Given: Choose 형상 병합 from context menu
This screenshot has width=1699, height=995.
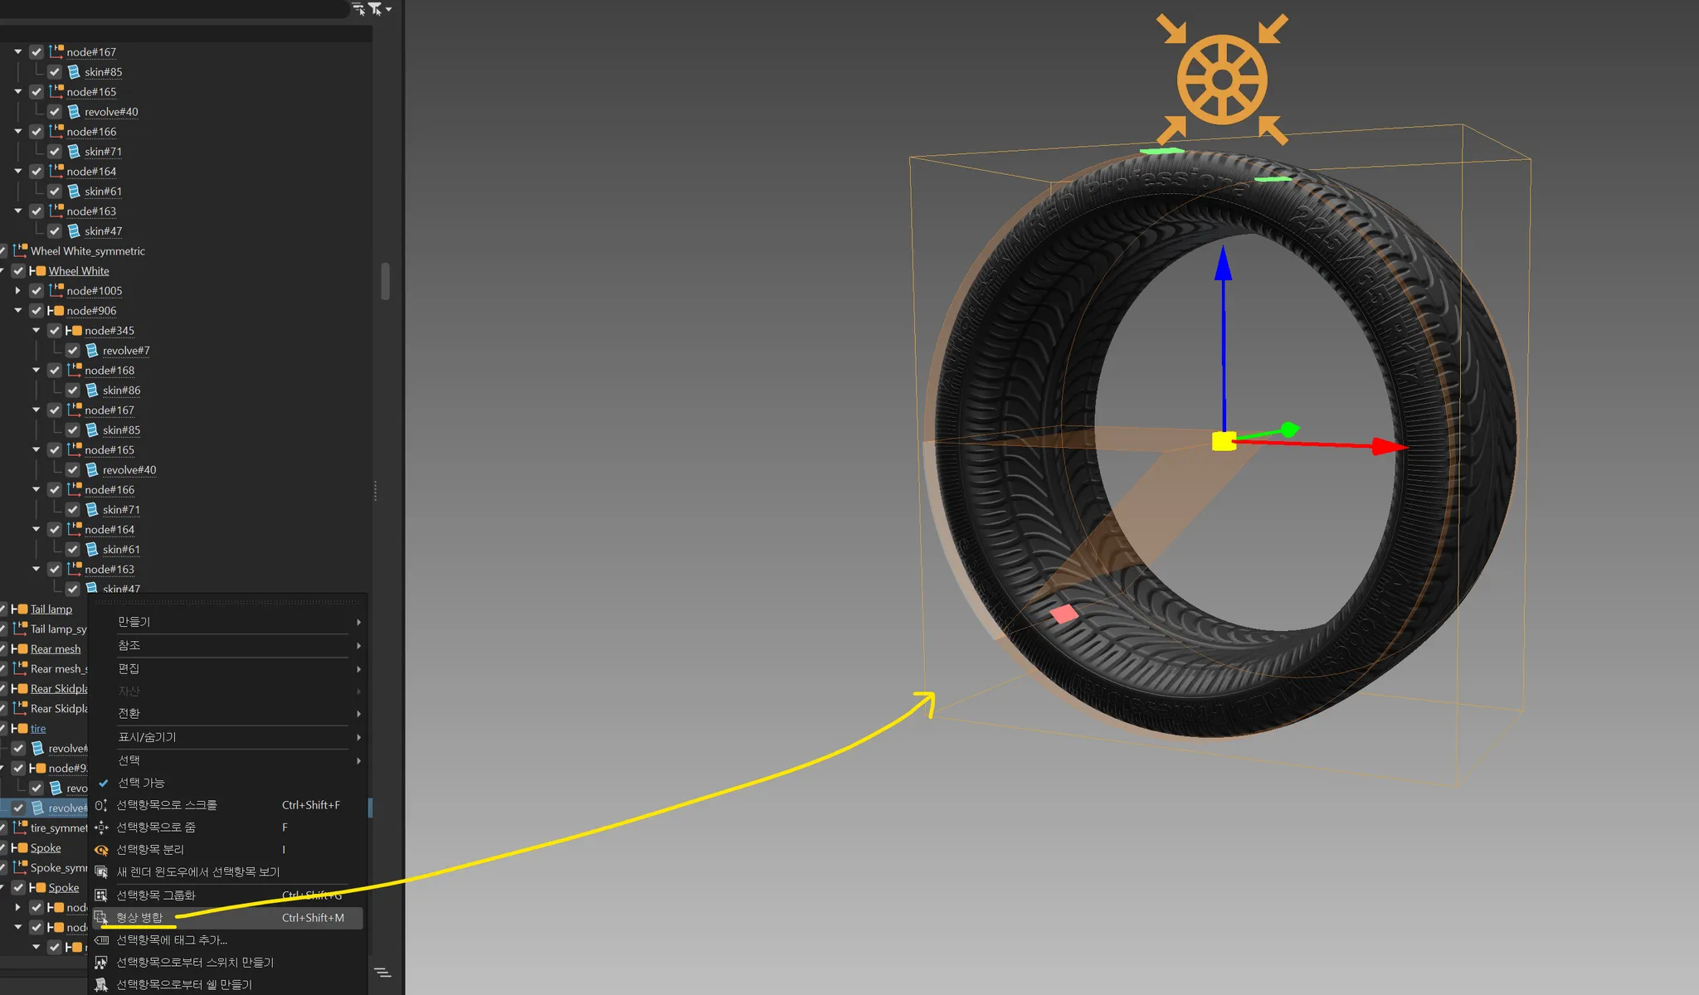Looking at the screenshot, I should 139,918.
